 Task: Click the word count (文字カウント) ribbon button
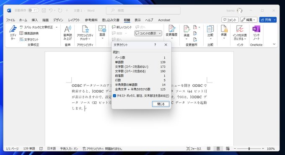tap(29, 39)
